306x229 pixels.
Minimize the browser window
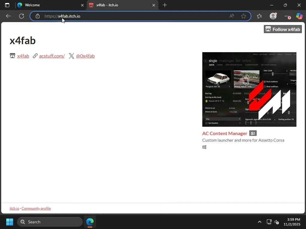coord(271,5)
